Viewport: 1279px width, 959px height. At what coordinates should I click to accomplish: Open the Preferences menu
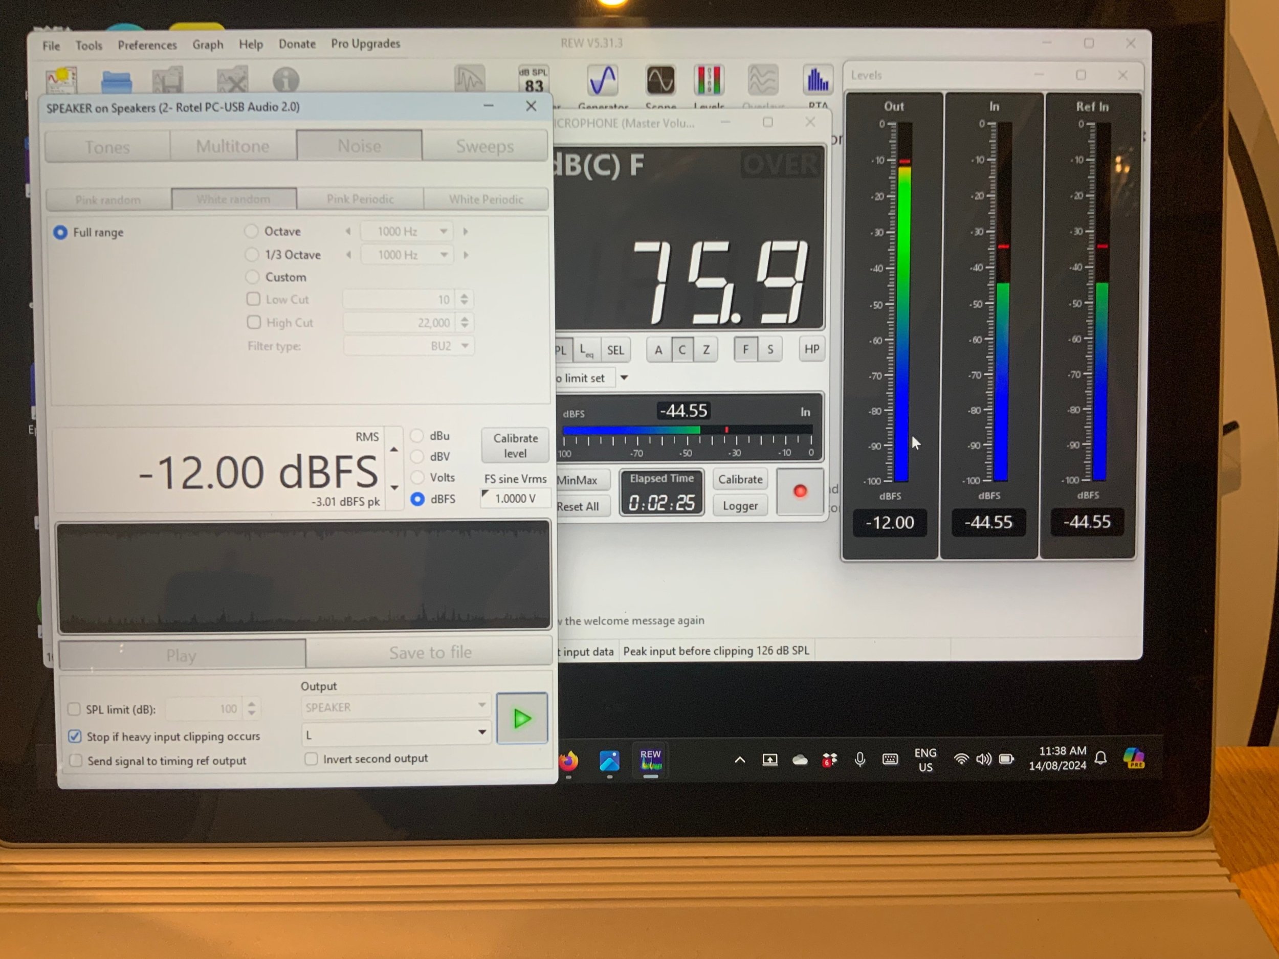(x=147, y=45)
